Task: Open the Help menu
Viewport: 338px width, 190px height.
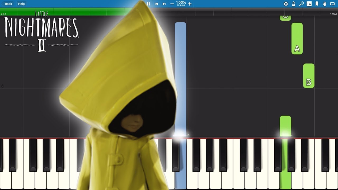Action: pos(21,4)
